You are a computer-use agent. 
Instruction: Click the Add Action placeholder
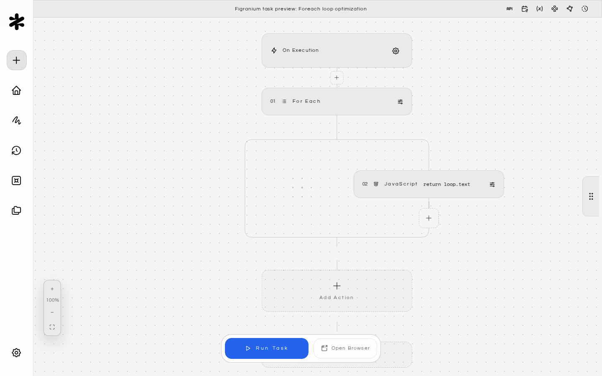coord(337,291)
